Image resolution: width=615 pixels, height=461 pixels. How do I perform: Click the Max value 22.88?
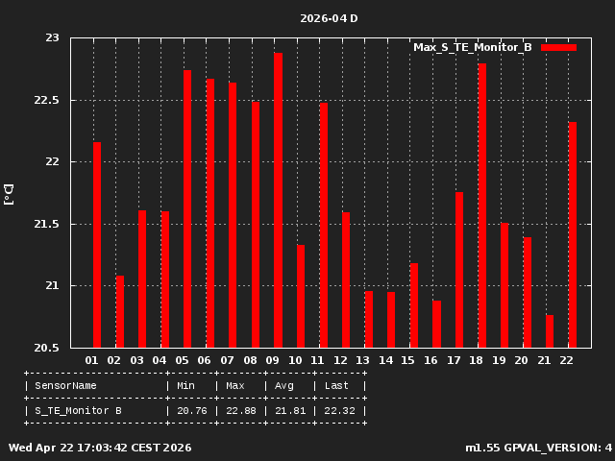pyautogui.click(x=241, y=411)
